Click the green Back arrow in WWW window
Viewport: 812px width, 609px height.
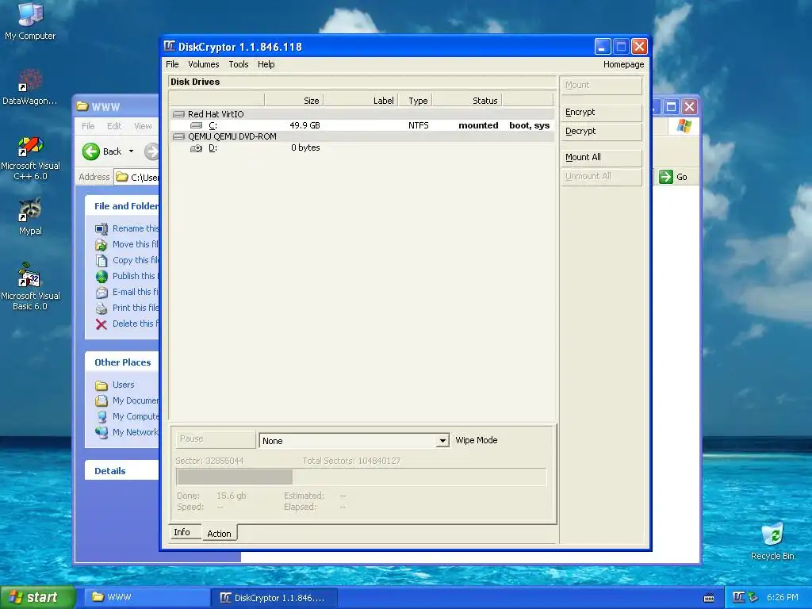(91, 151)
